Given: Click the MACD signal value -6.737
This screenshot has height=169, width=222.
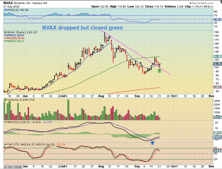Looking at the screenshot, I should pyautogui.click(x=48, y=122).
